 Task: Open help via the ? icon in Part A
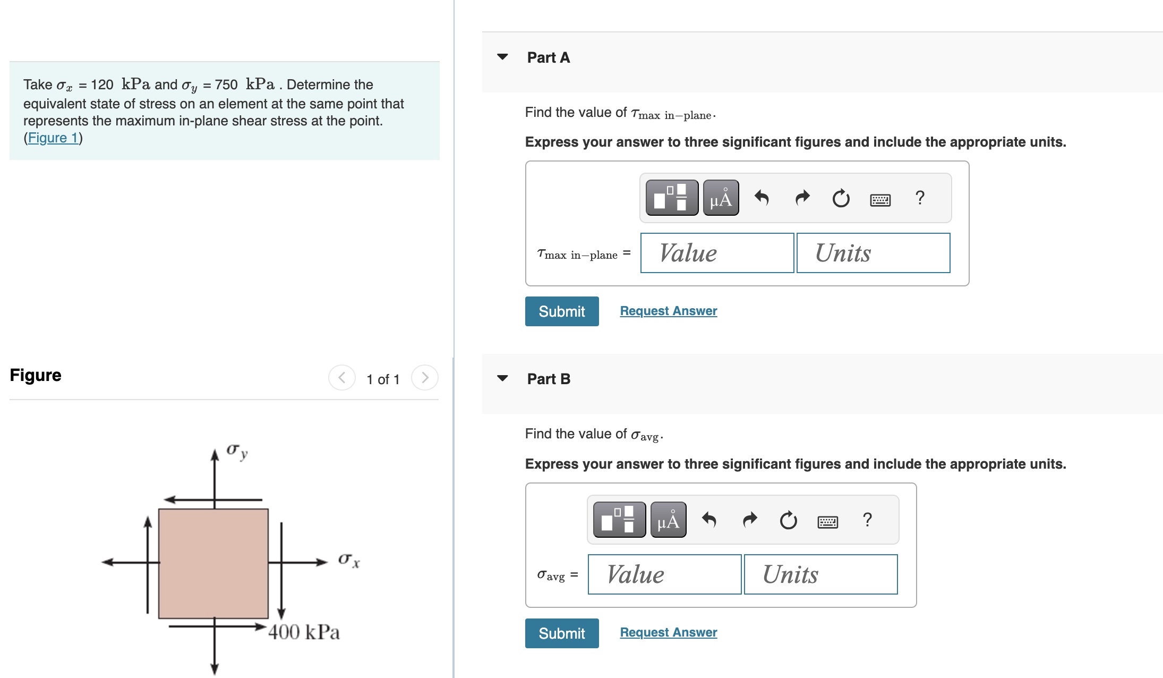click(920, 197)
